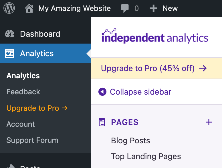Open comments via the speech bubble icon
Screen dimensions: 222x168
click(x=125, y=8)
